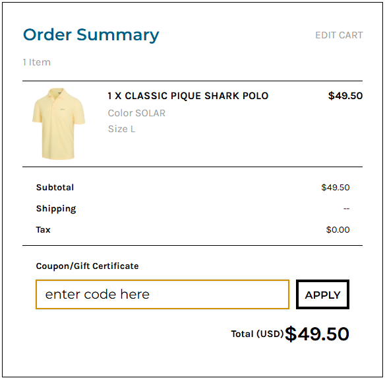Open the yellow polo shirt thumbnail
Screen dimensions: 385x378
click(59, 124)
